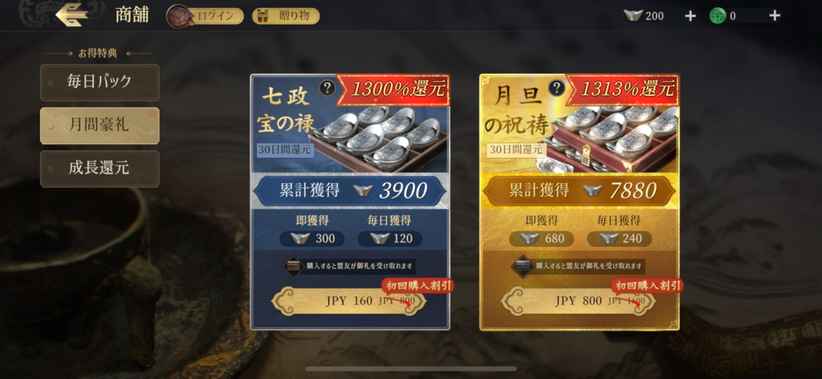Switch to the 毎日パック tab
This screenshot has width=822, height=379.
coord(100,83)
